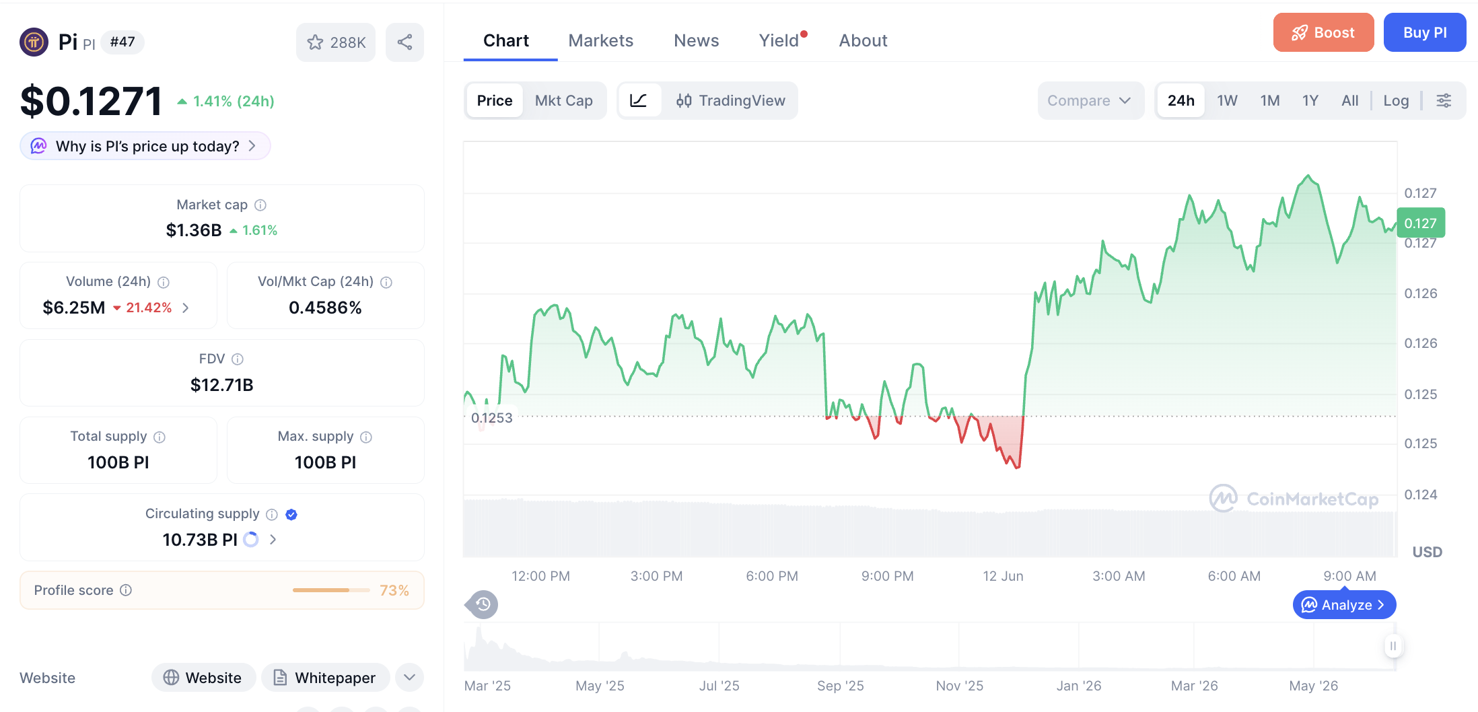Click circulating supply progress ring icon
Viewport: 1478px width, 712px height.
(251, 540)
